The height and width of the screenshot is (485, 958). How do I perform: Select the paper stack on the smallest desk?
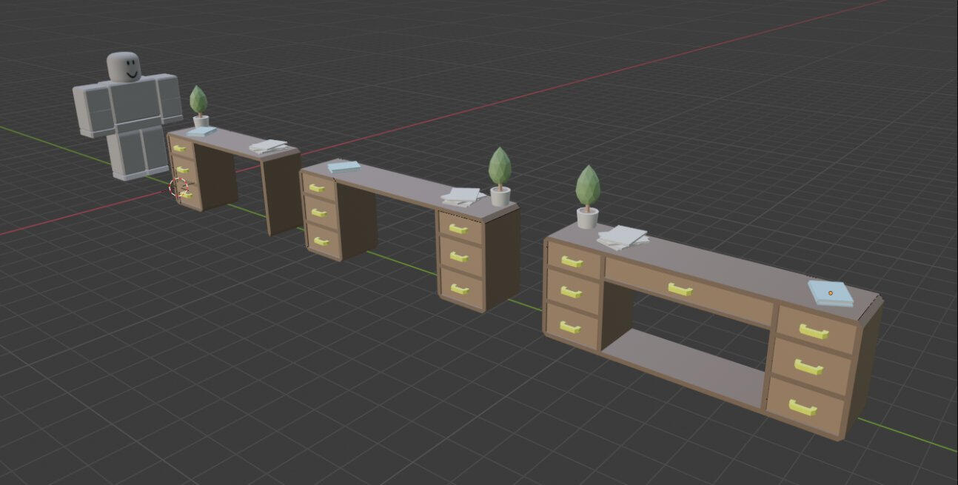coord(268,147)
